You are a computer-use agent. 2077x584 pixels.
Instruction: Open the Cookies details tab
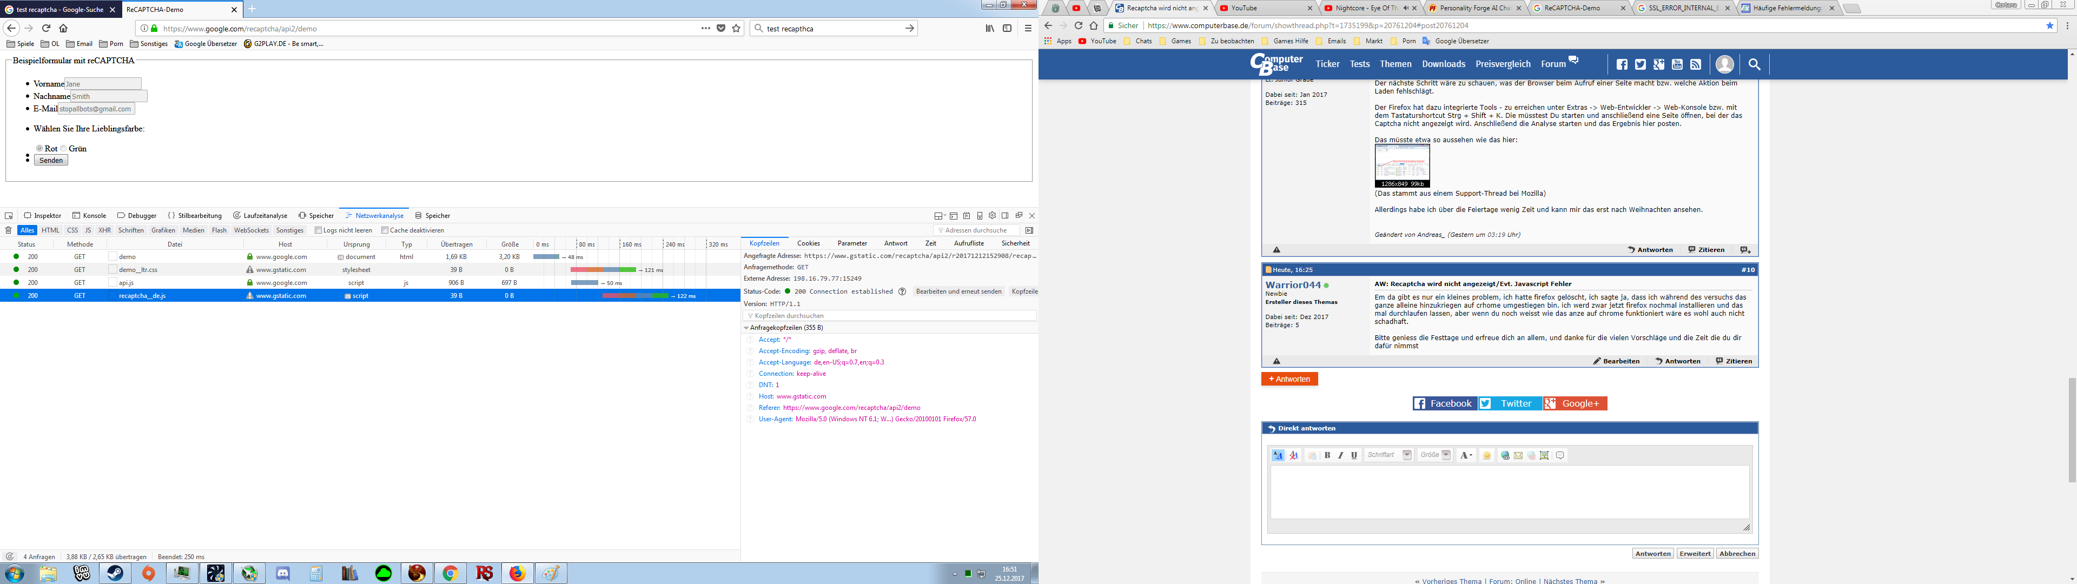coord(808,243)
